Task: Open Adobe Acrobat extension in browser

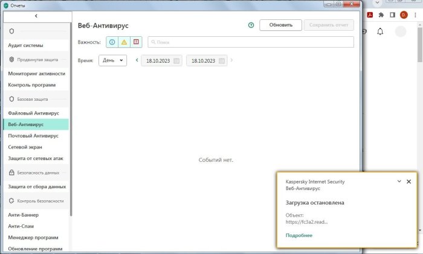Action: 370,15
